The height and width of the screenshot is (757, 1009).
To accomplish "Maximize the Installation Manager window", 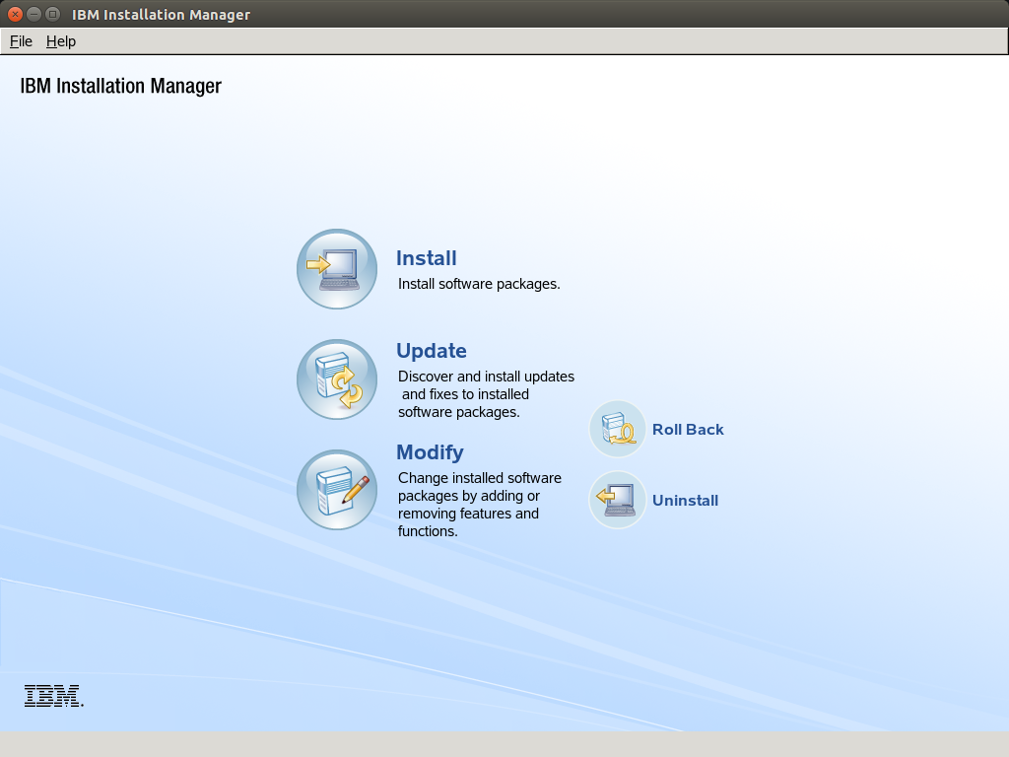I will coord(53,14).
